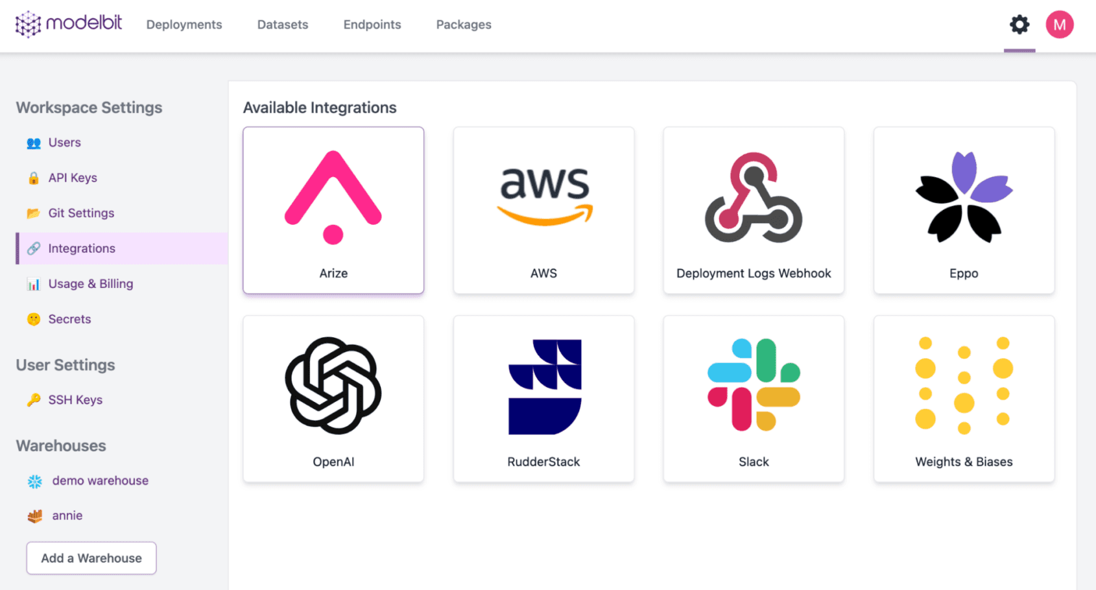Open settings via the gear icon
The height and width of the screenshot is (590, 1096).
1019,25
